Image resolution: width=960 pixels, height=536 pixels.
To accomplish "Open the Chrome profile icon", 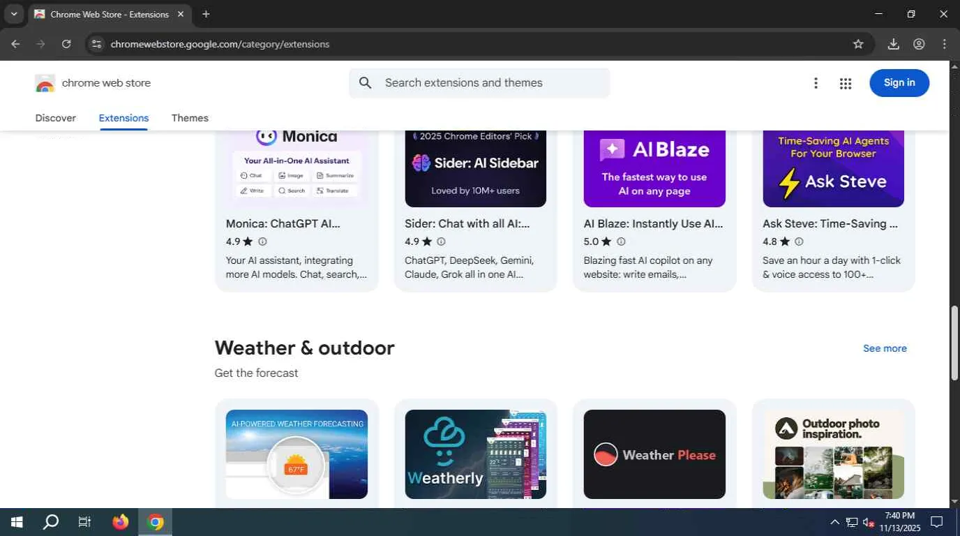I will click(x=919, y=44).
